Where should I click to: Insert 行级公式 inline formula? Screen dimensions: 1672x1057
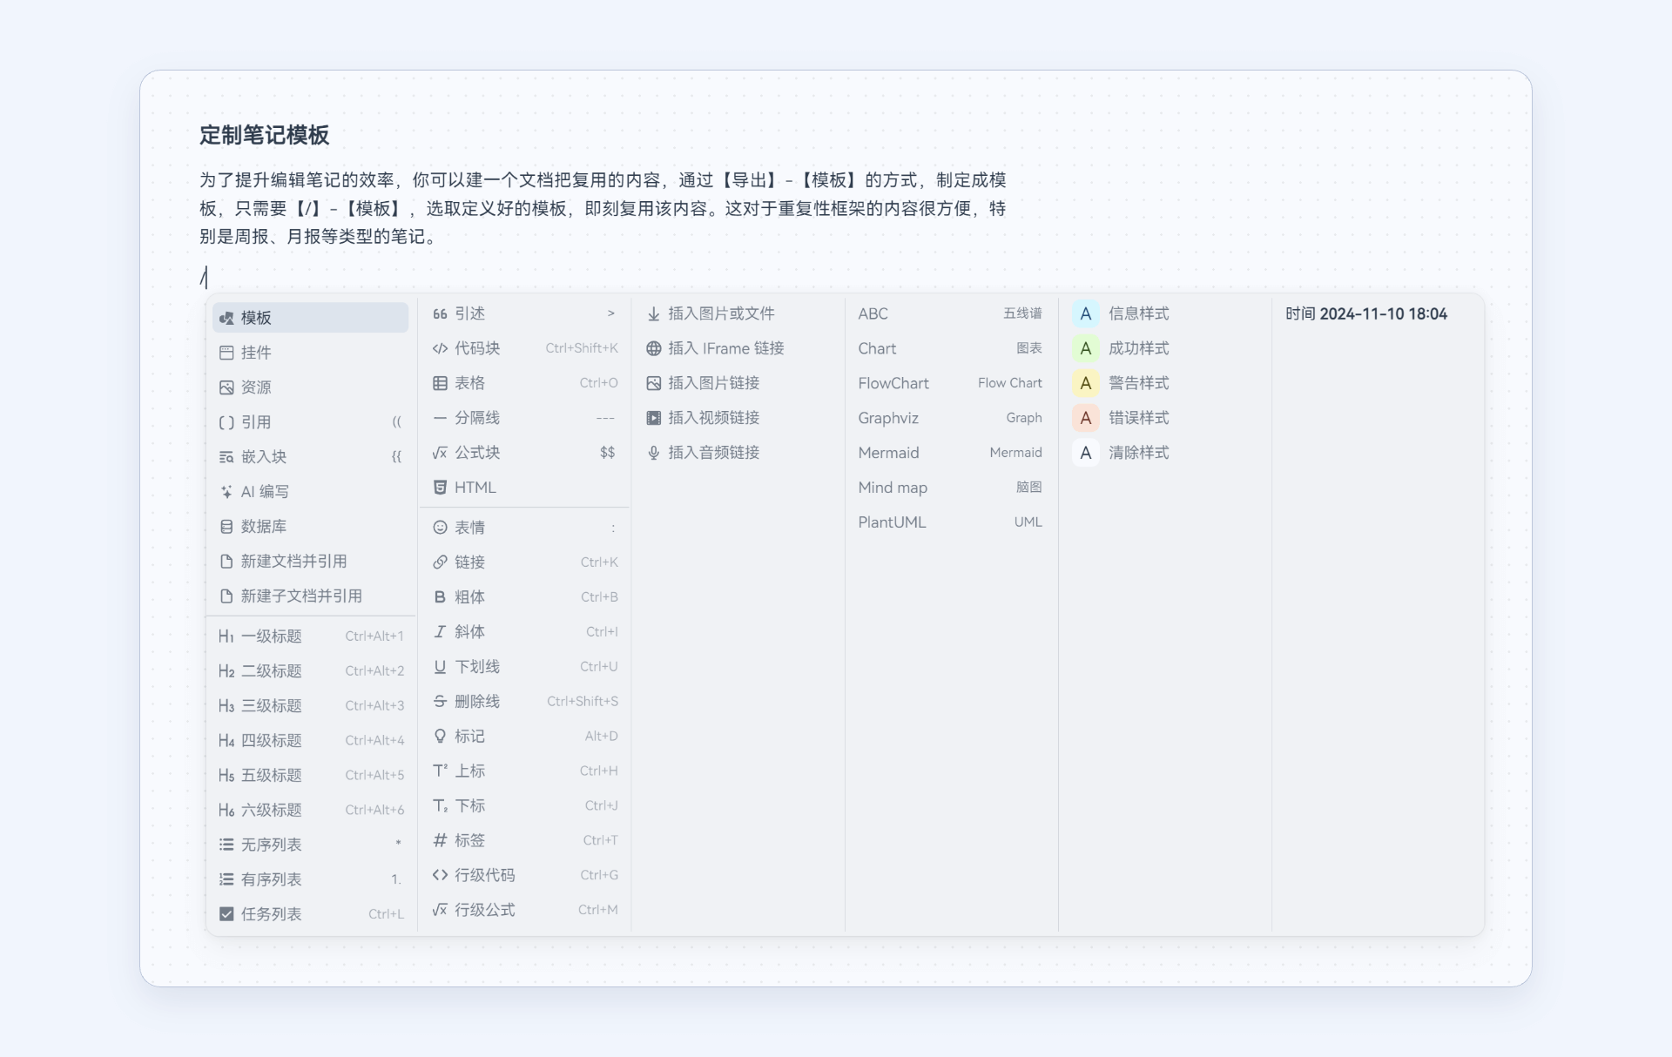pos(524,911)
